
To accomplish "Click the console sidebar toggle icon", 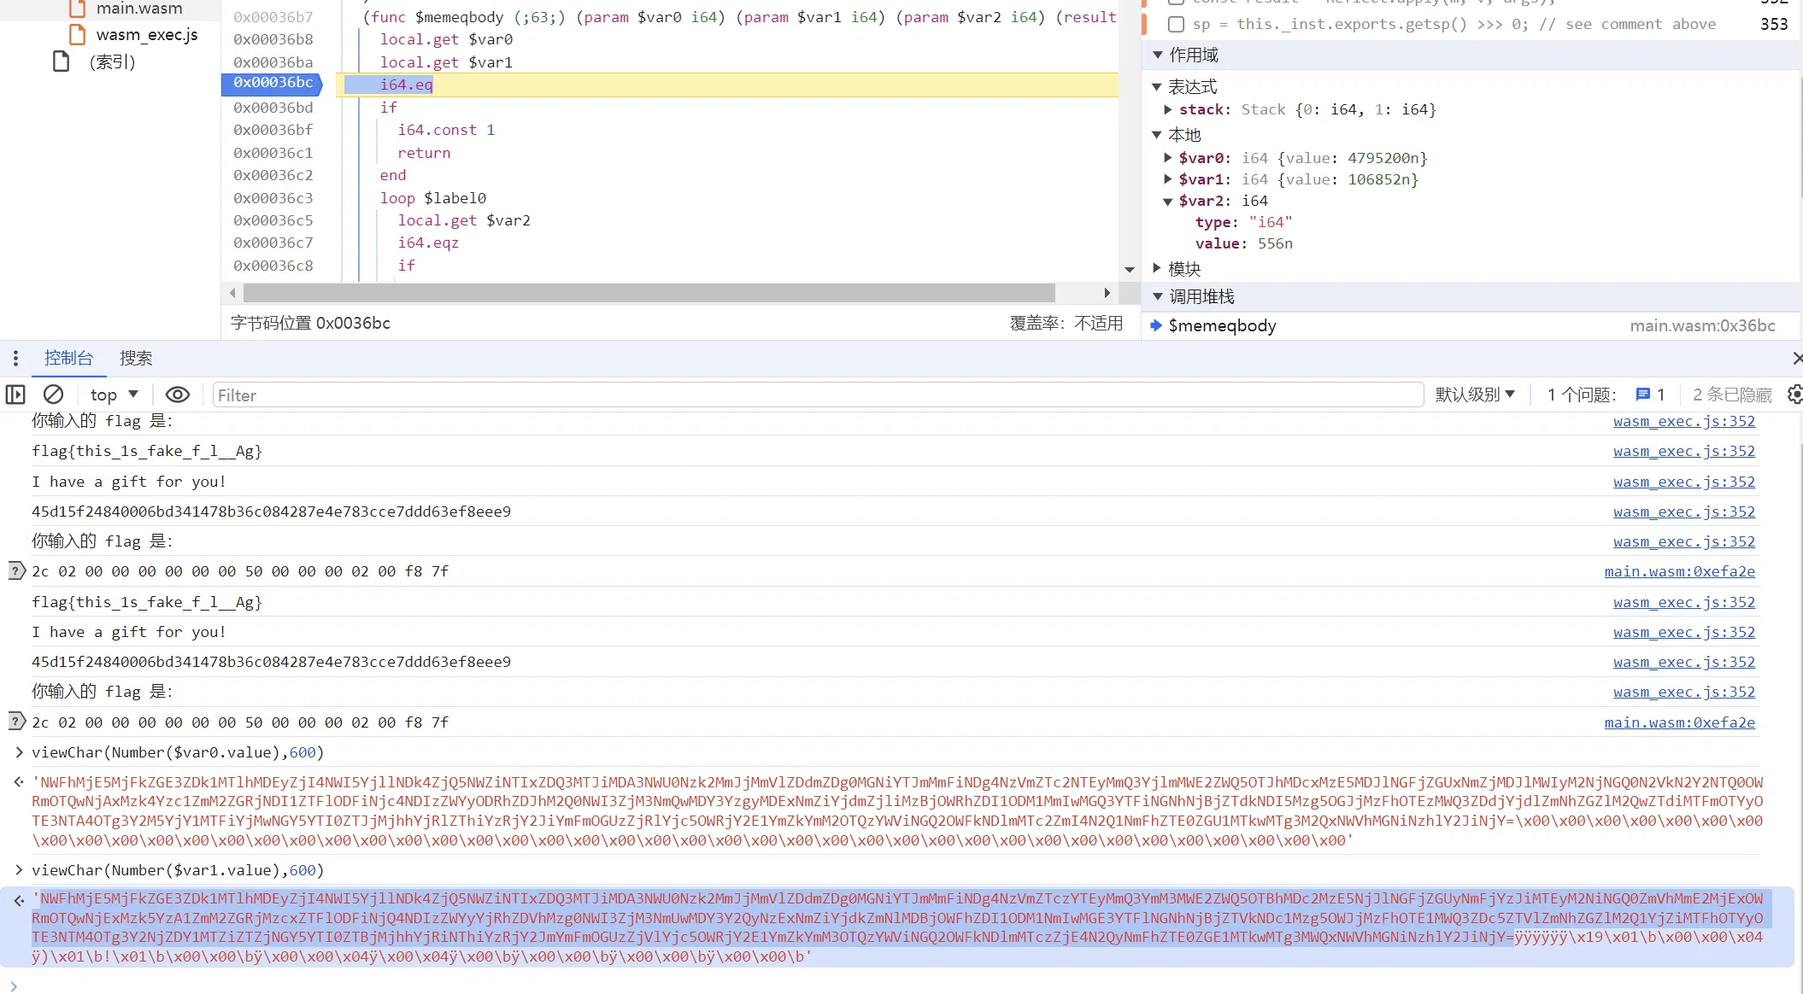I will coord(15,395).
